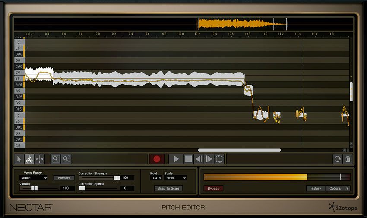The width and height of the screenshot is (367, 218).
Task: Click the F6 piano key
Action: 19,42
